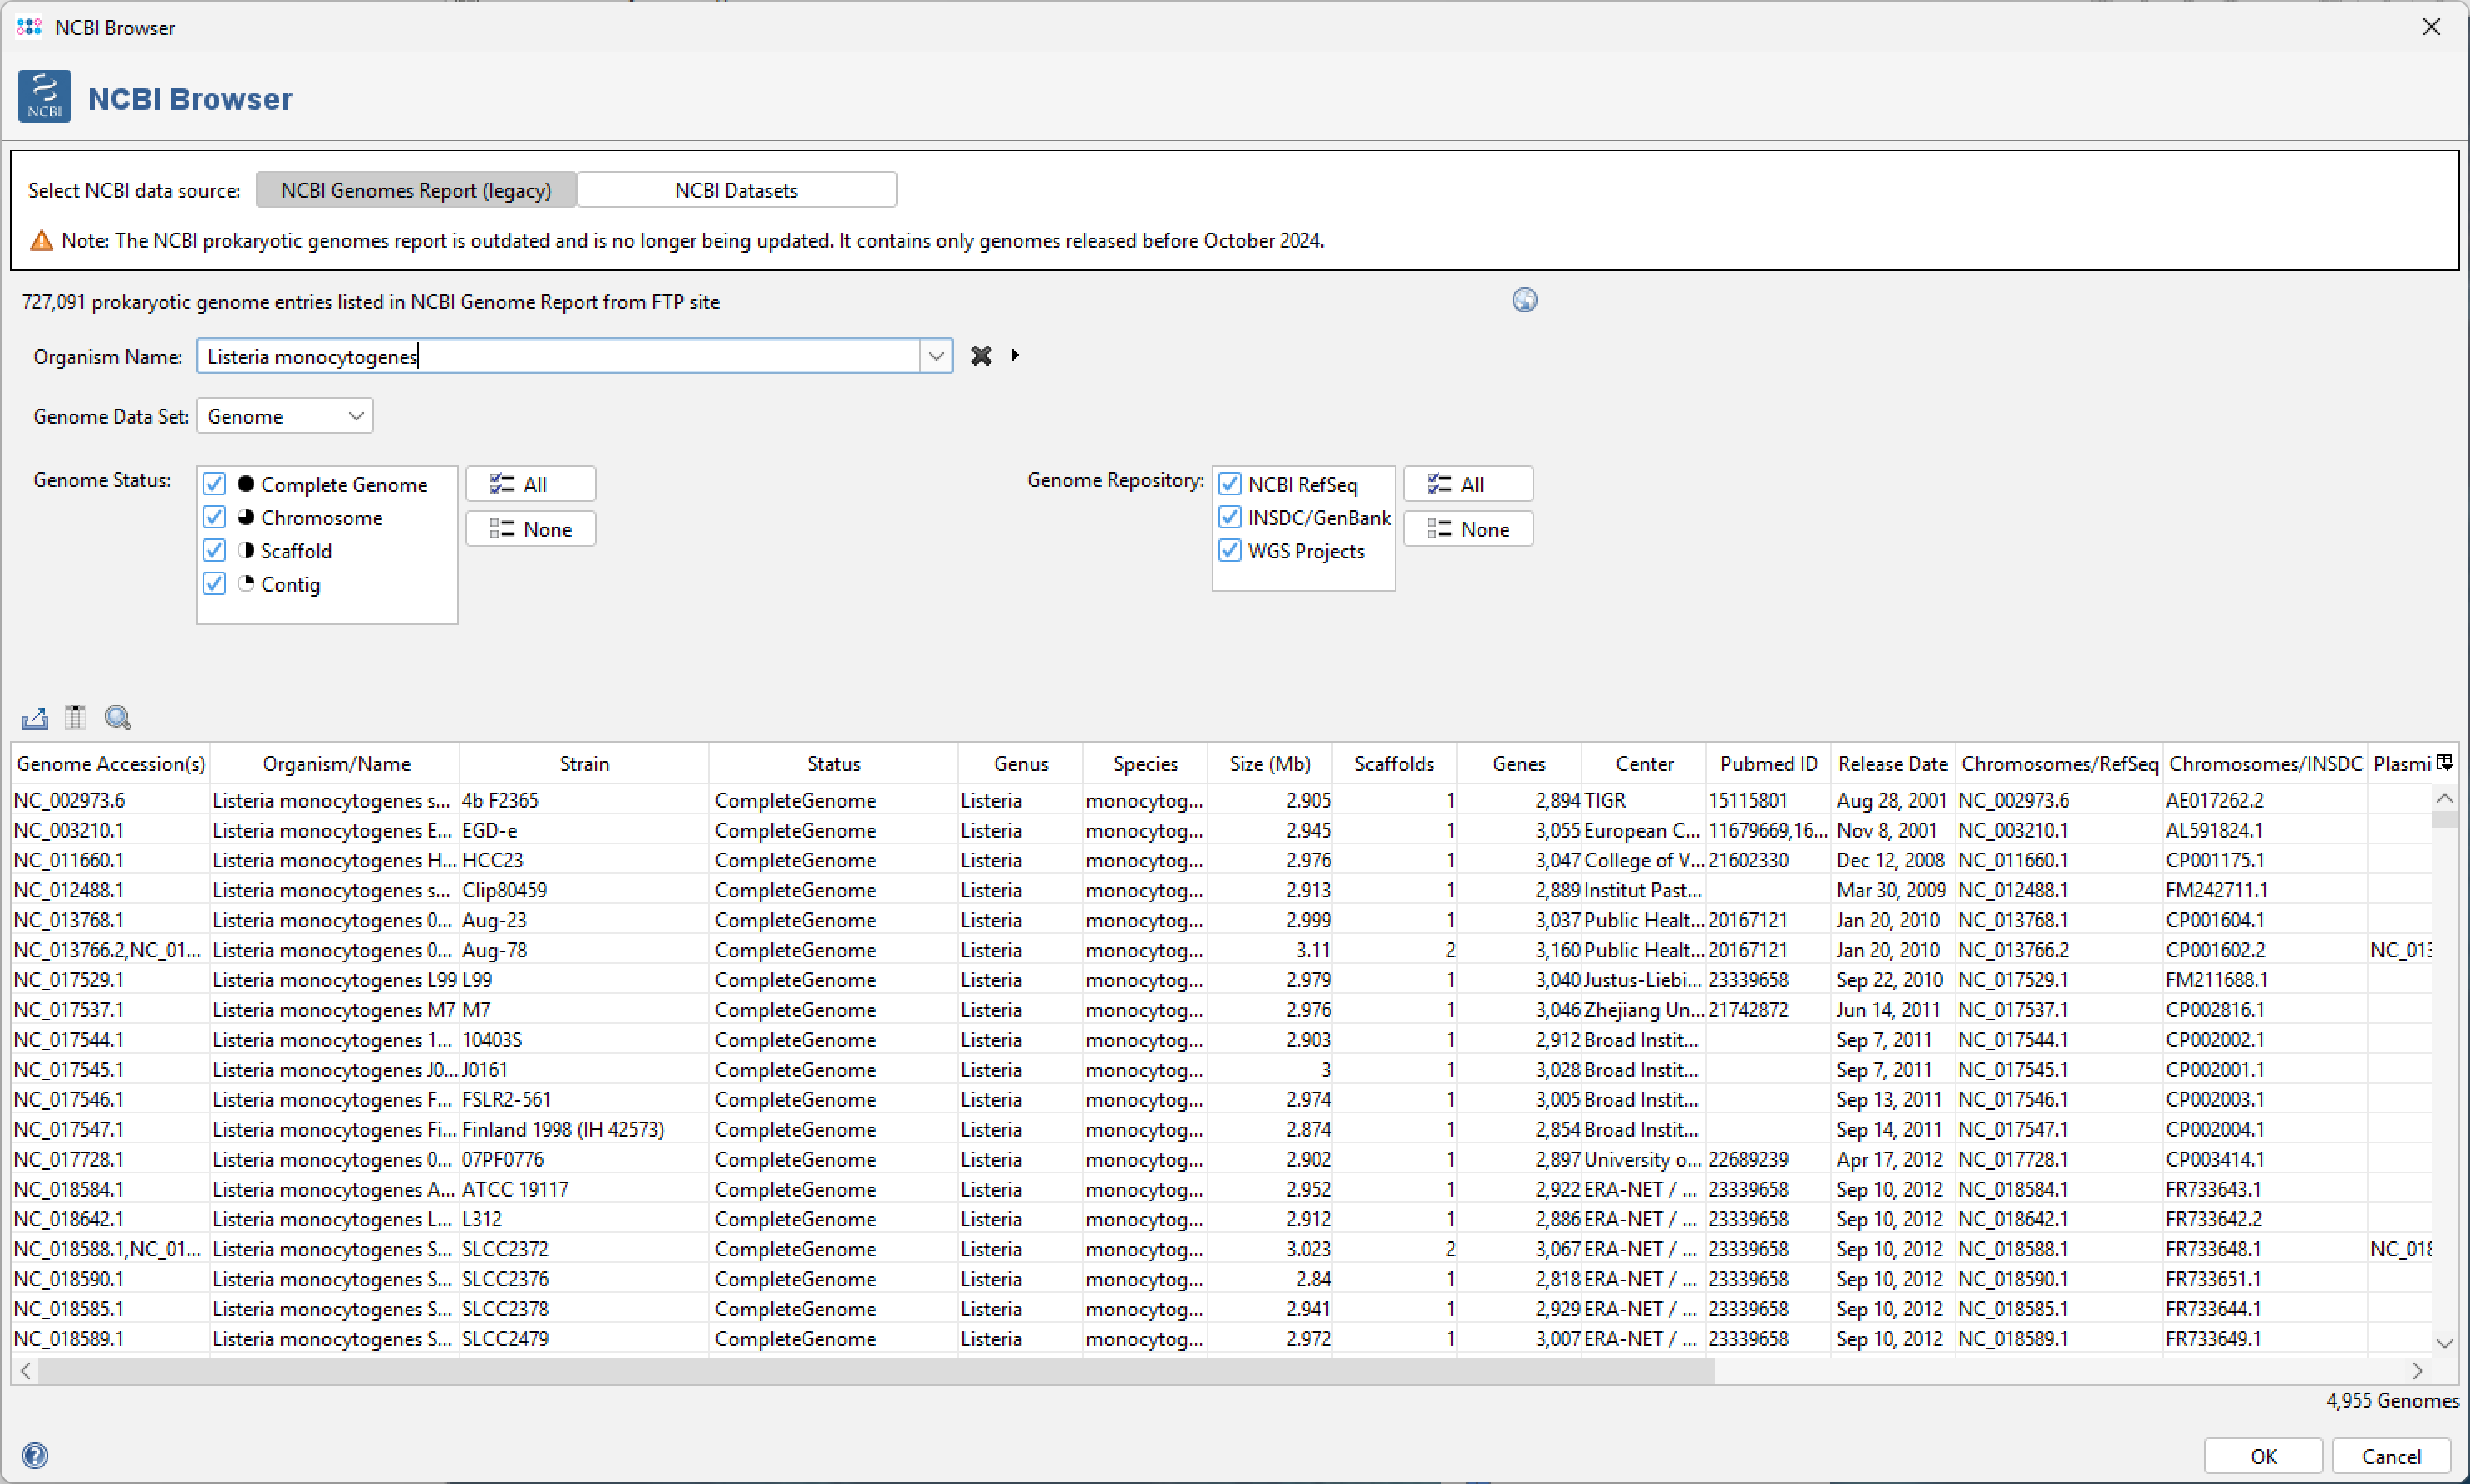This screenshot has width=2470, height=1484.
Task: Switch to NCBI Datasets tab
Action: pos(736,190)
